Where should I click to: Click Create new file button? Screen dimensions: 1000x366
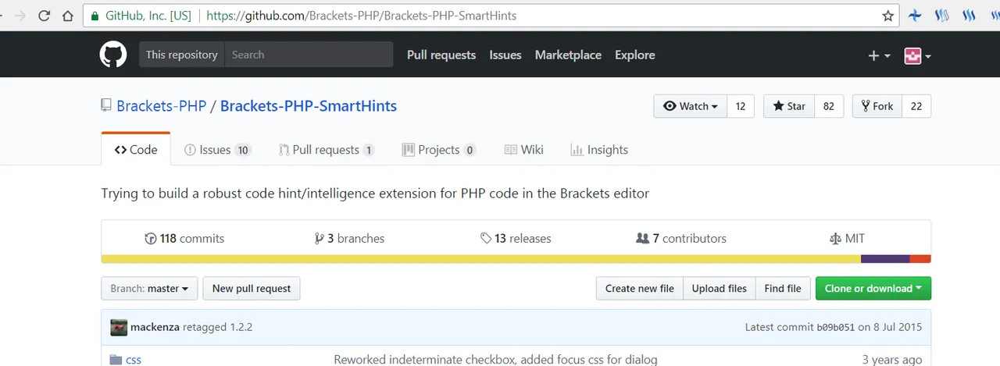click(640, 288)
